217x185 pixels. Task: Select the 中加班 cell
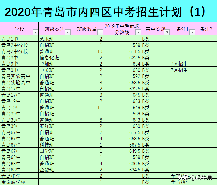pyautogui.click(x=55, y=64)
